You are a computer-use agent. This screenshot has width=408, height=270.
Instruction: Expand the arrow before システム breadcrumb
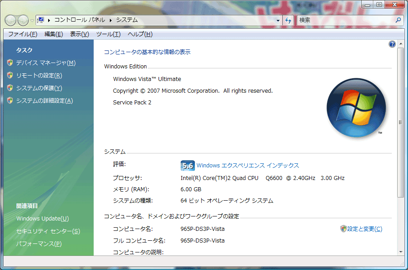[111, 20]
